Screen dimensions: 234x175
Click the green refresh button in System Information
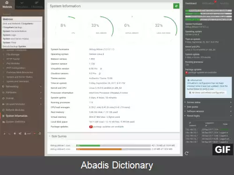[x=176, y=6]
